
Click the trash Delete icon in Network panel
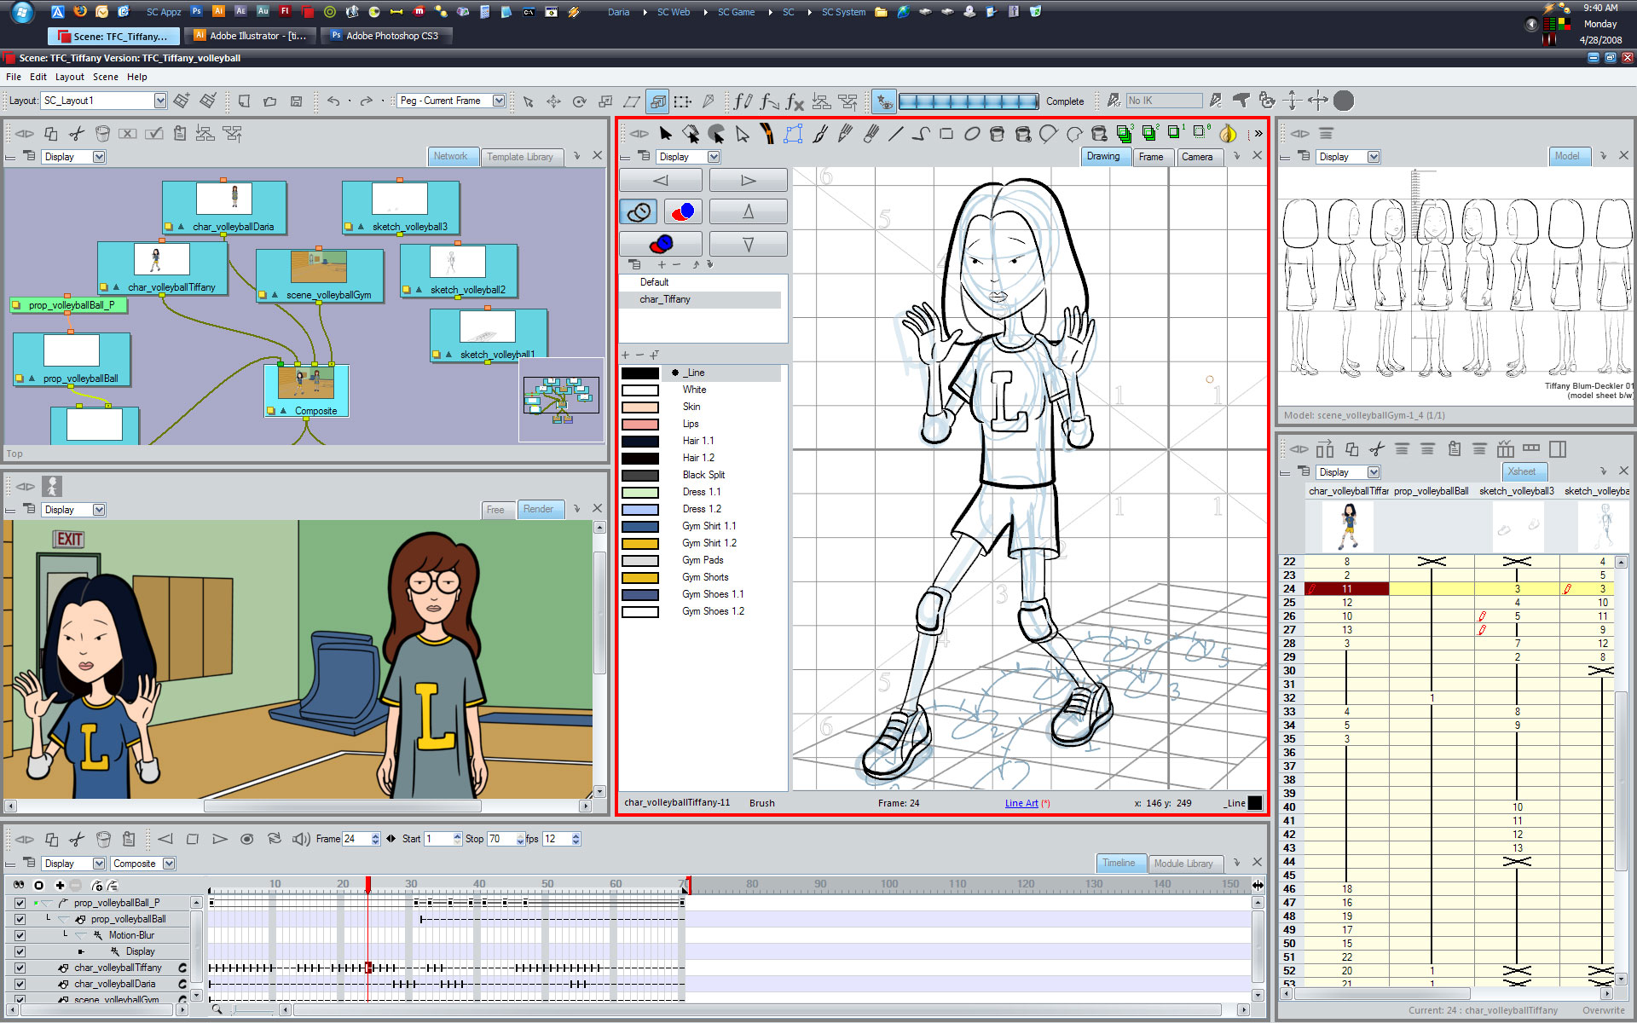(x=102, y=134)
